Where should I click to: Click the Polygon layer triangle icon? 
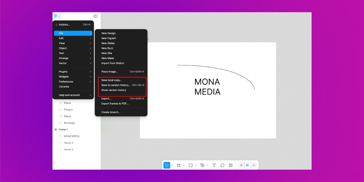(60, 110)
